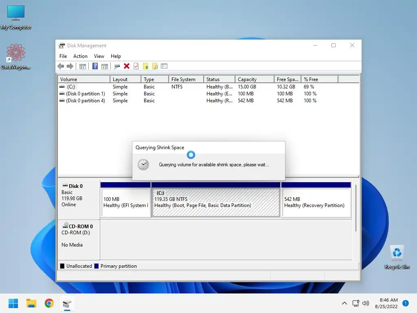Click the Connect/Rescan disk toolbar icon
The height and width of the screenshot is (313, 417).
pyautogui.click(x=117, y=66)
